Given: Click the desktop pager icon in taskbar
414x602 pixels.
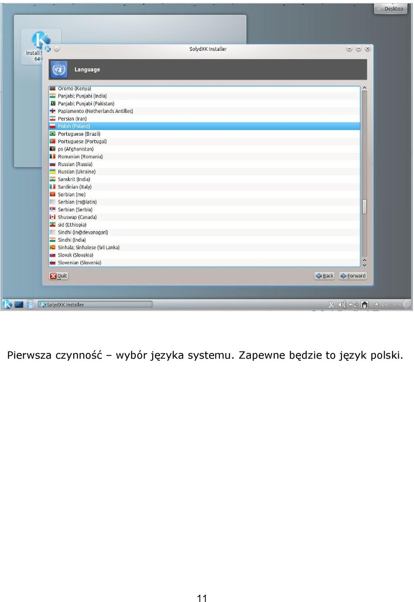Looking at the screenshot, I should pos(19,305).
